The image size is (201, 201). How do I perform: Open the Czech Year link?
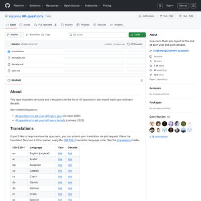tap(60, 176)
